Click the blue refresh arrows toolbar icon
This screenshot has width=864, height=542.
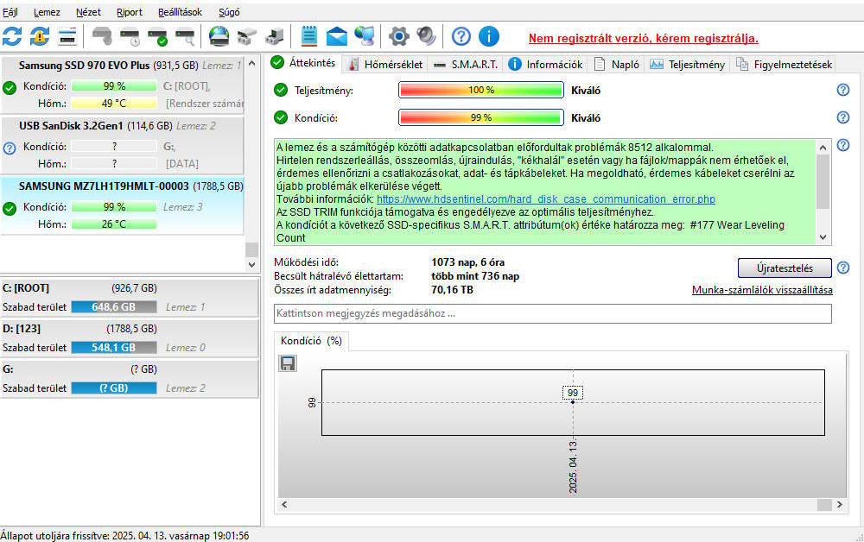(12, 36)
